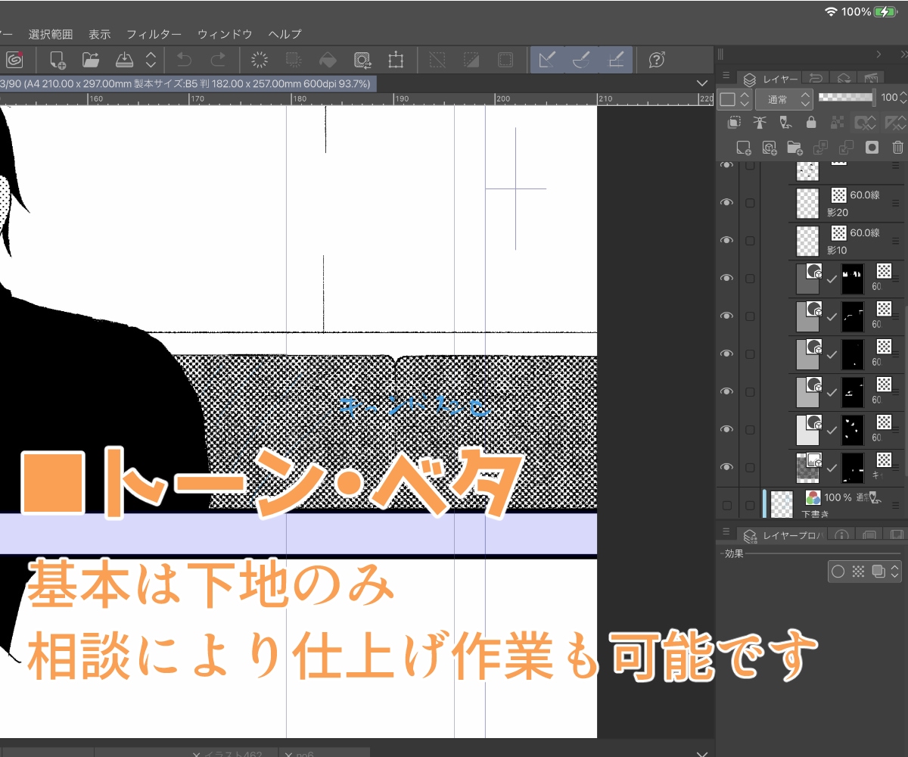
Task: Click Merge with Layer Below icon
Action: 846,148
